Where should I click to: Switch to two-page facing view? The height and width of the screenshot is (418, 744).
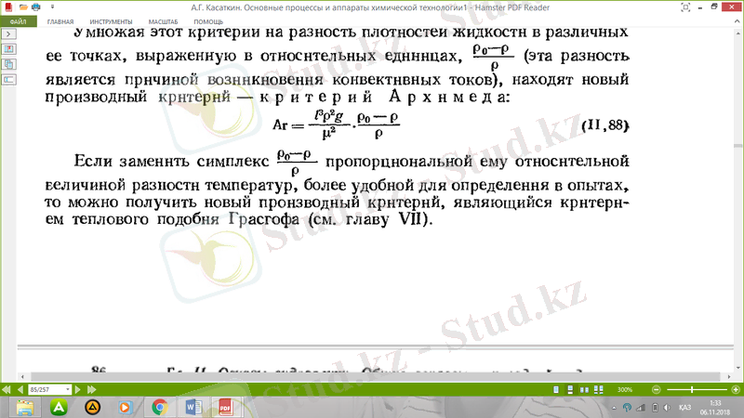[x=584, y=389]
